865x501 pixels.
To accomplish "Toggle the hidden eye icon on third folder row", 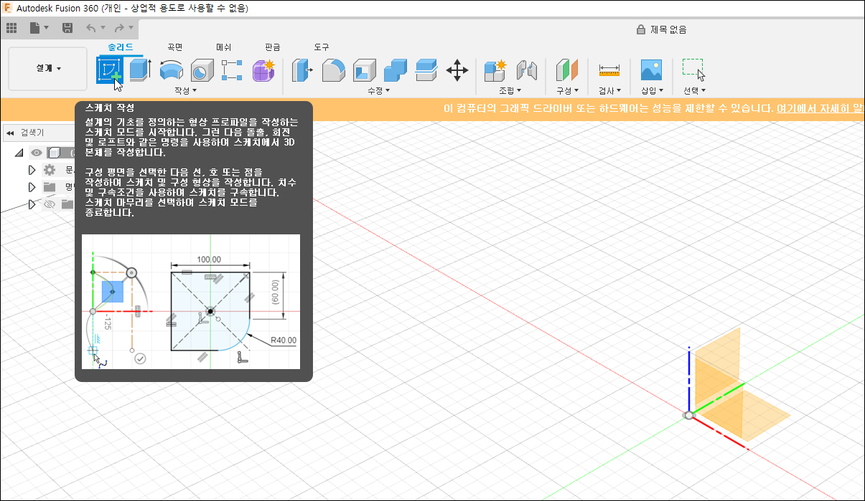I will 50,204.
